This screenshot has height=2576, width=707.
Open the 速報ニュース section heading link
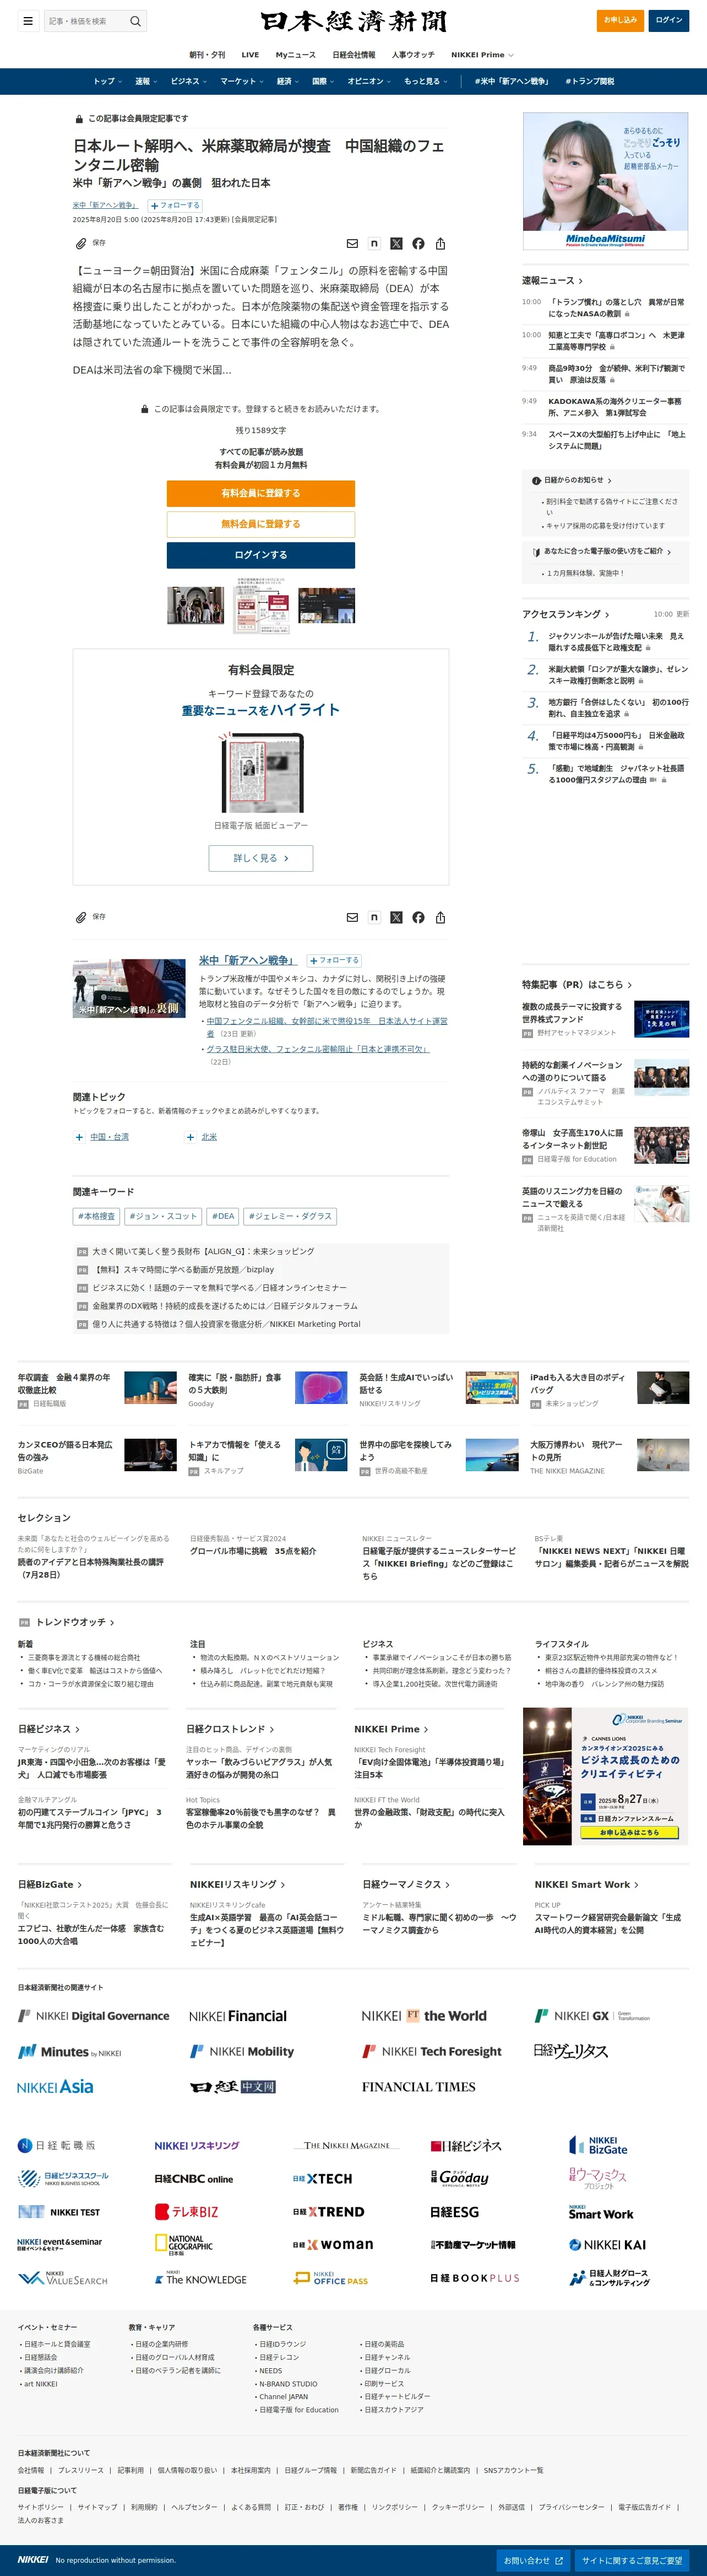(552, 281)
